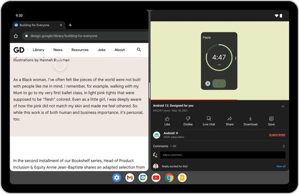Click the 'Really excited for this!' comment
The height and width of the screenshot is (194, 299).
tap(175, 166)
